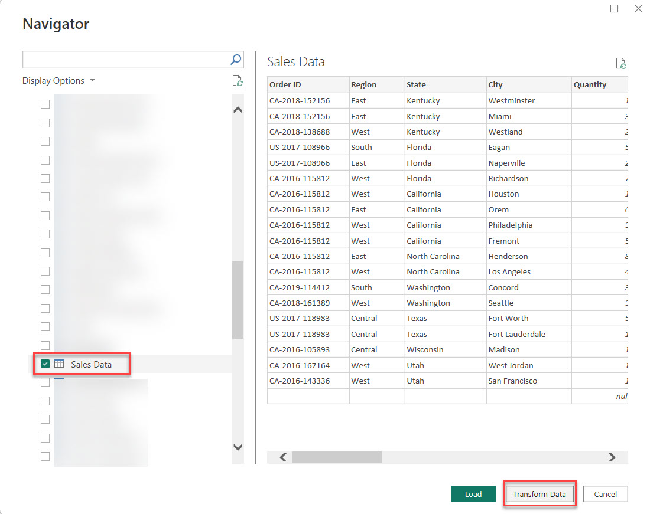Viewport: 647px width, 514px height.
Task: Click the Cancel button
Action: pyautogui.click(x=605, y=494)
